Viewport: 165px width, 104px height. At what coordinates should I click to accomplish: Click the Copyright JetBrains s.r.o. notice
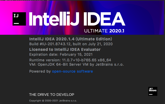tap(53, 101)
